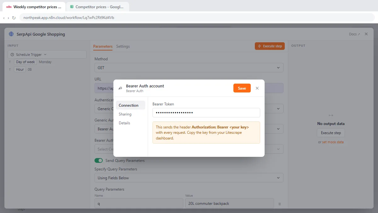Click the No output data message

(x=331, y=124)
